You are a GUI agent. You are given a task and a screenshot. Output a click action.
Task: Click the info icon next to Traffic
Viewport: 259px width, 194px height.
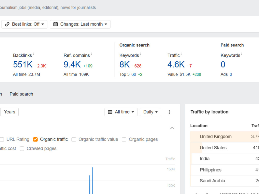click(x=181, y=54)
